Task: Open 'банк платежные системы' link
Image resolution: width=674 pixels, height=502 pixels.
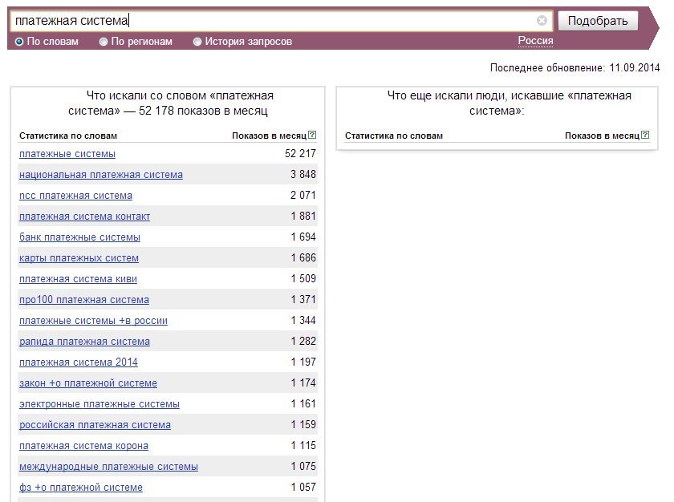Action: point(80,237)
